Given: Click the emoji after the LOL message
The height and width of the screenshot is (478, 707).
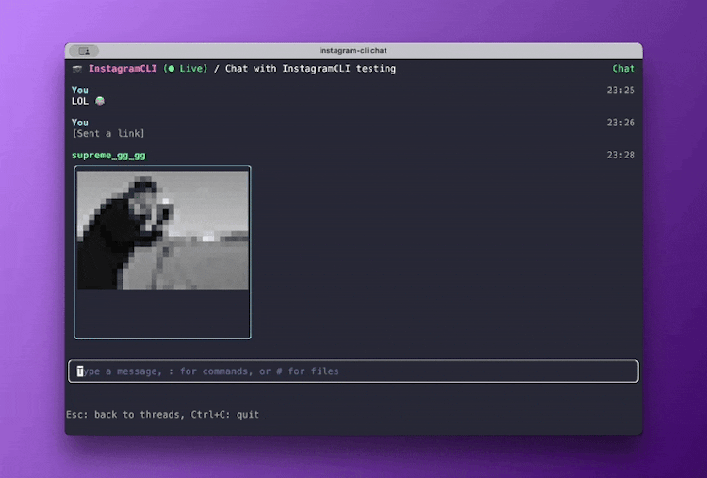Looking at the screenshot, I should click(100, 101).
